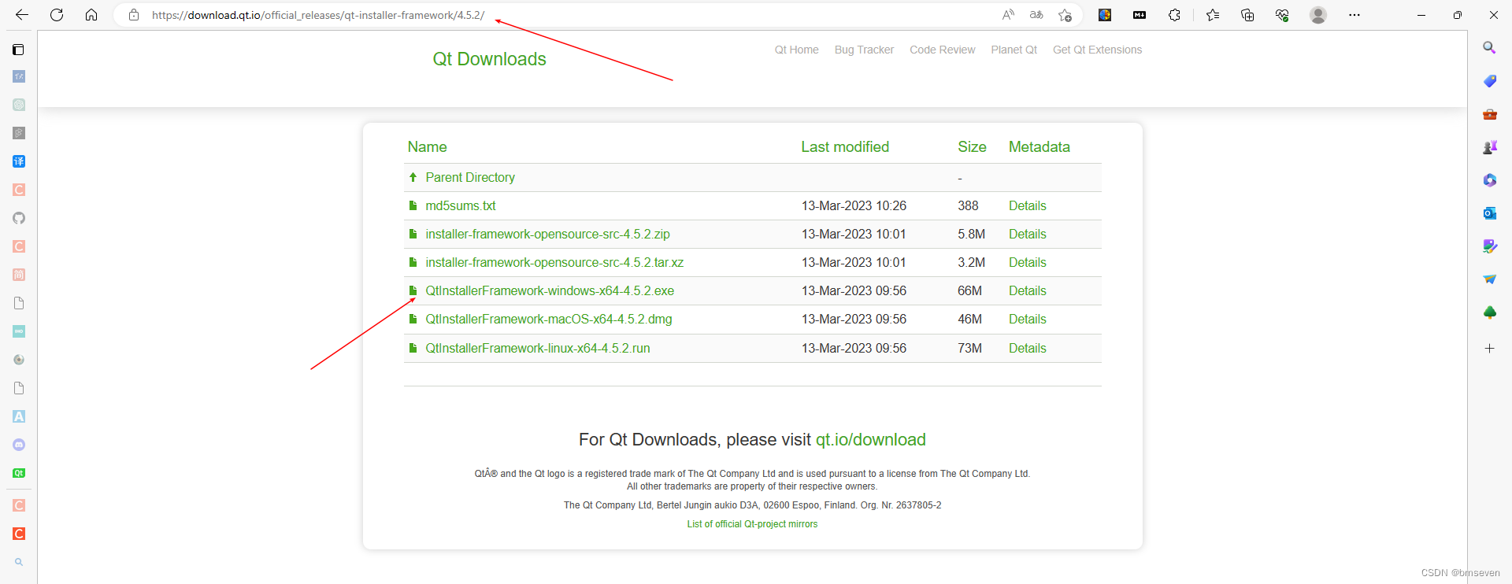
Task: Open sidebar Outlook icon
Action: click(x=1489, y=213)
